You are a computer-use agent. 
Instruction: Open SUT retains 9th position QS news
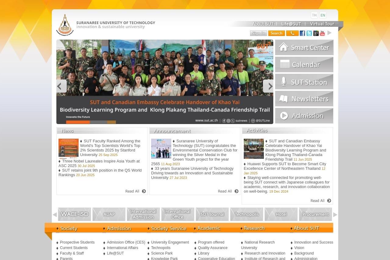tap(100, 173)
